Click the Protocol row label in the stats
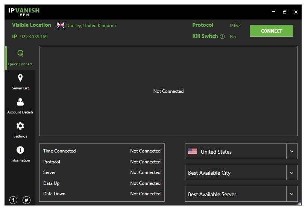Image resolution: width=305 pixels, height=210 pixels. (52, 162)
